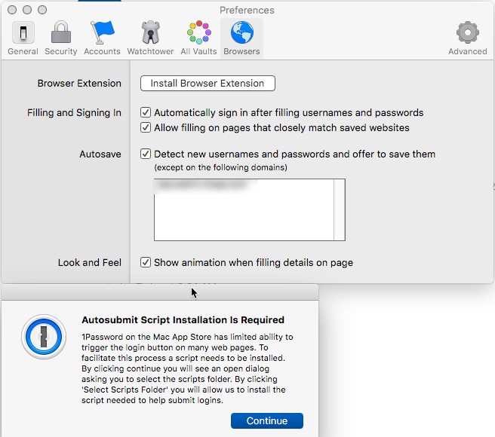Click the Autosubmit Script Installation heading

pyautogui.click(x=183, y=319)
